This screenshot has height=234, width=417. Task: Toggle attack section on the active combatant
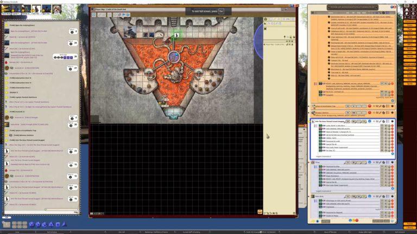tap(380, 121)
